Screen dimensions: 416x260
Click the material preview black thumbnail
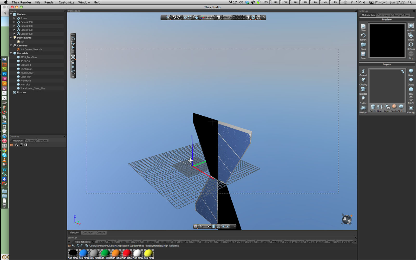tap(387, 40)
